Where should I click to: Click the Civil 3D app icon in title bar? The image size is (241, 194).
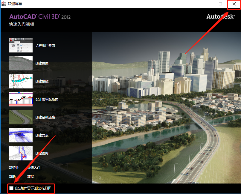[x=4, y=4]
